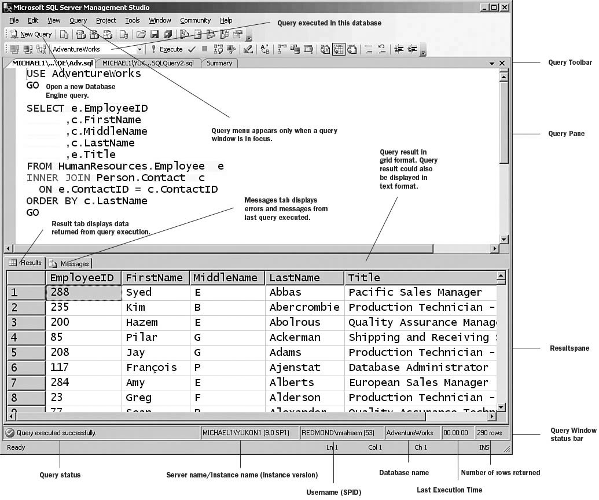Open the Community menu
Viewport: 599px width, 500px height.
point(195,21)
